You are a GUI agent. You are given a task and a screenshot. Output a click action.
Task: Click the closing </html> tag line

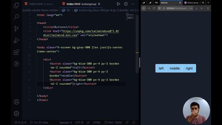click(x=42, y=100)
